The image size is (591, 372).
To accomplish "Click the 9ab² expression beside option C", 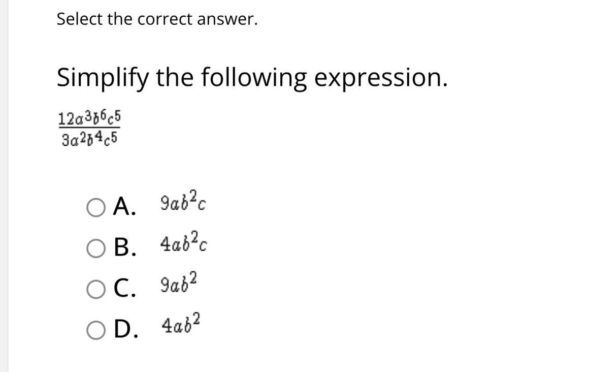I will [179, 282].
